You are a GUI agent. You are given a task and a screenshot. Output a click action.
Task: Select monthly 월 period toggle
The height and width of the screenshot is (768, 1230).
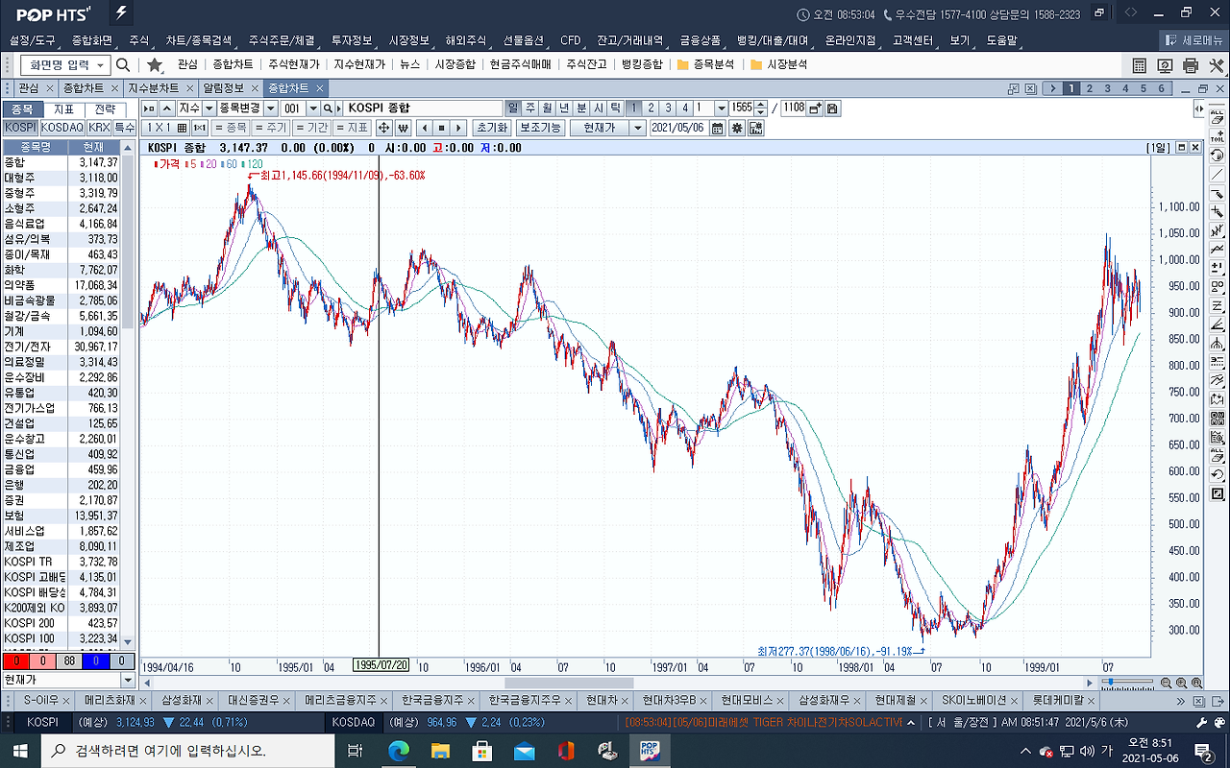(x=547, y=108)
